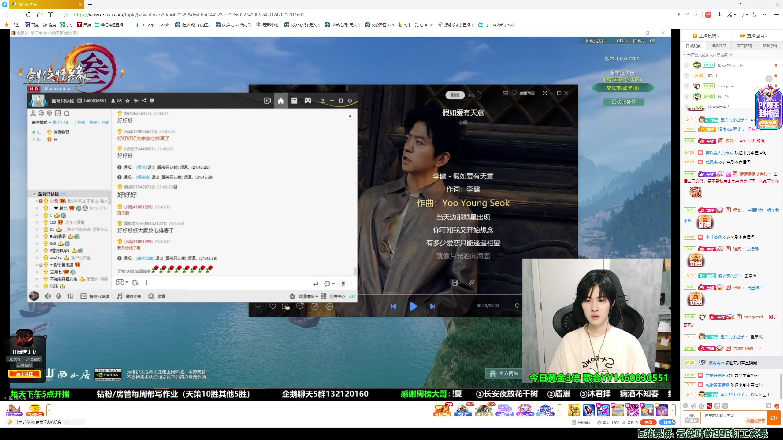This screenshot has width=783, height=440.
Task: Open the YY window home view
Action: tap(280, 101)
